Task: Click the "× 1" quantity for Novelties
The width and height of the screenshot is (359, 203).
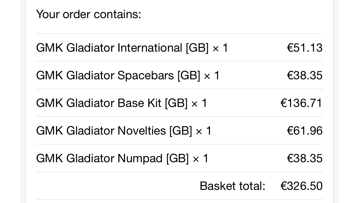Action: tap(204, 131)
